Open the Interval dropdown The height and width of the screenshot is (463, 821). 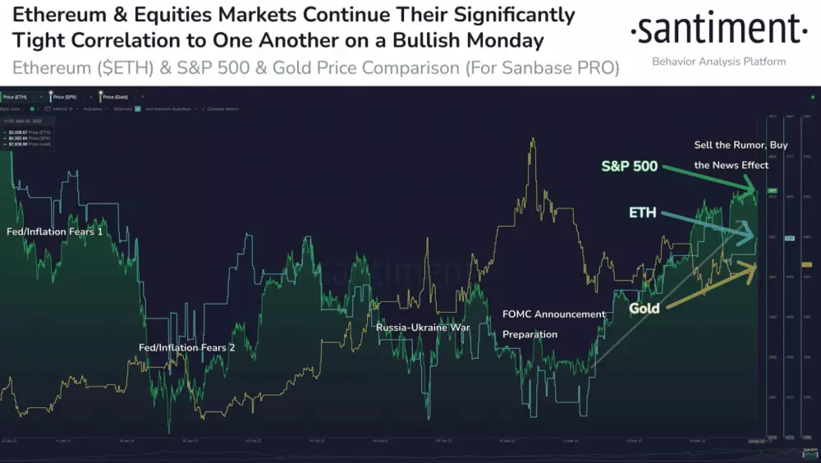[65, 109]
